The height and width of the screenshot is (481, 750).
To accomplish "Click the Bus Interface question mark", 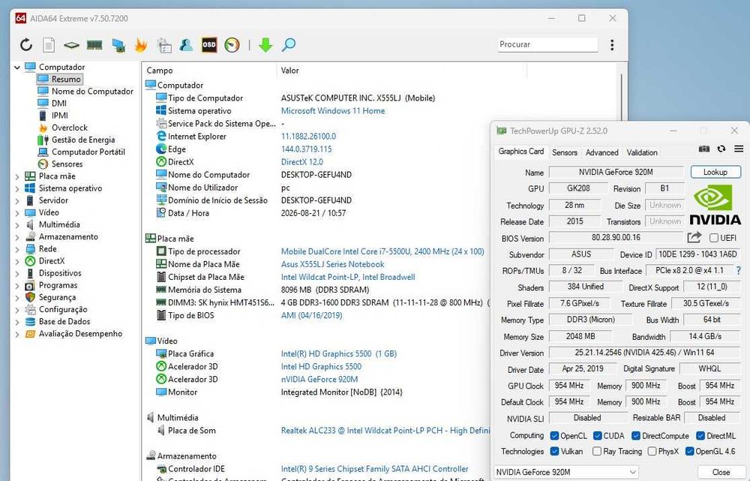I will click(x=739, y=270).
